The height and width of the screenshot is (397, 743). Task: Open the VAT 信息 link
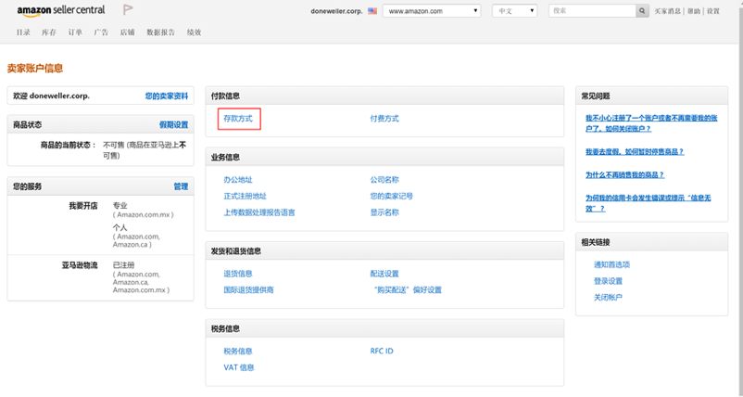click(239, 367)
